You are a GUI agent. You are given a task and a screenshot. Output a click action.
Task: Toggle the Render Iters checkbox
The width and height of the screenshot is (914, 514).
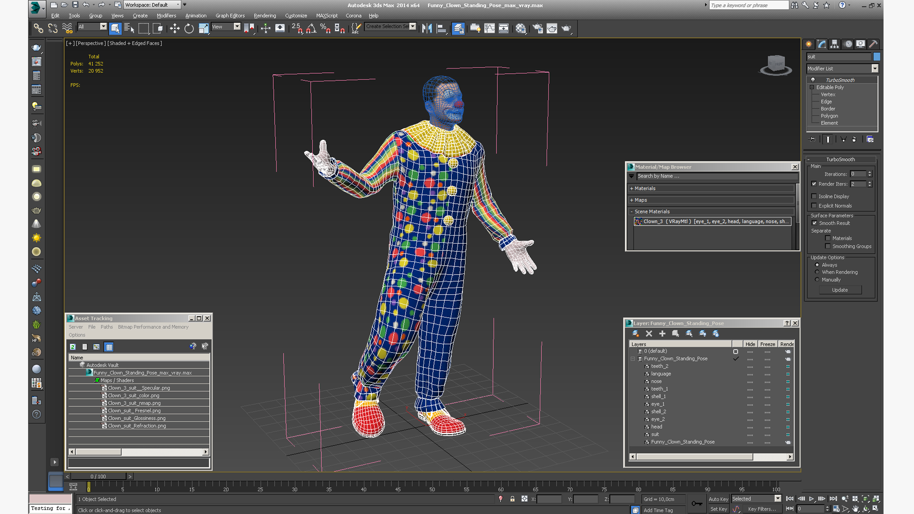[814, 184]
